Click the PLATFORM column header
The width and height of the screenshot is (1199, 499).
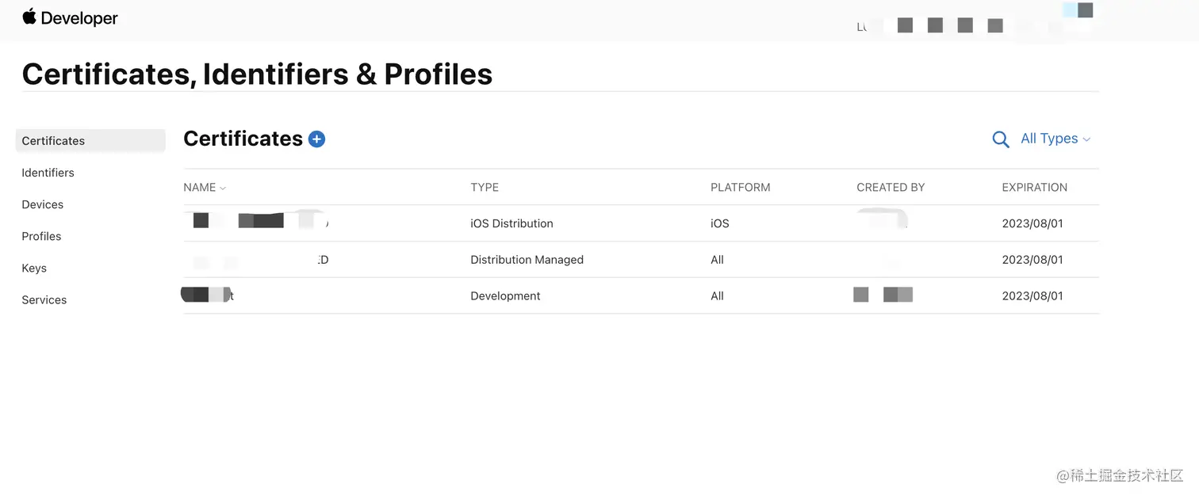740,188
